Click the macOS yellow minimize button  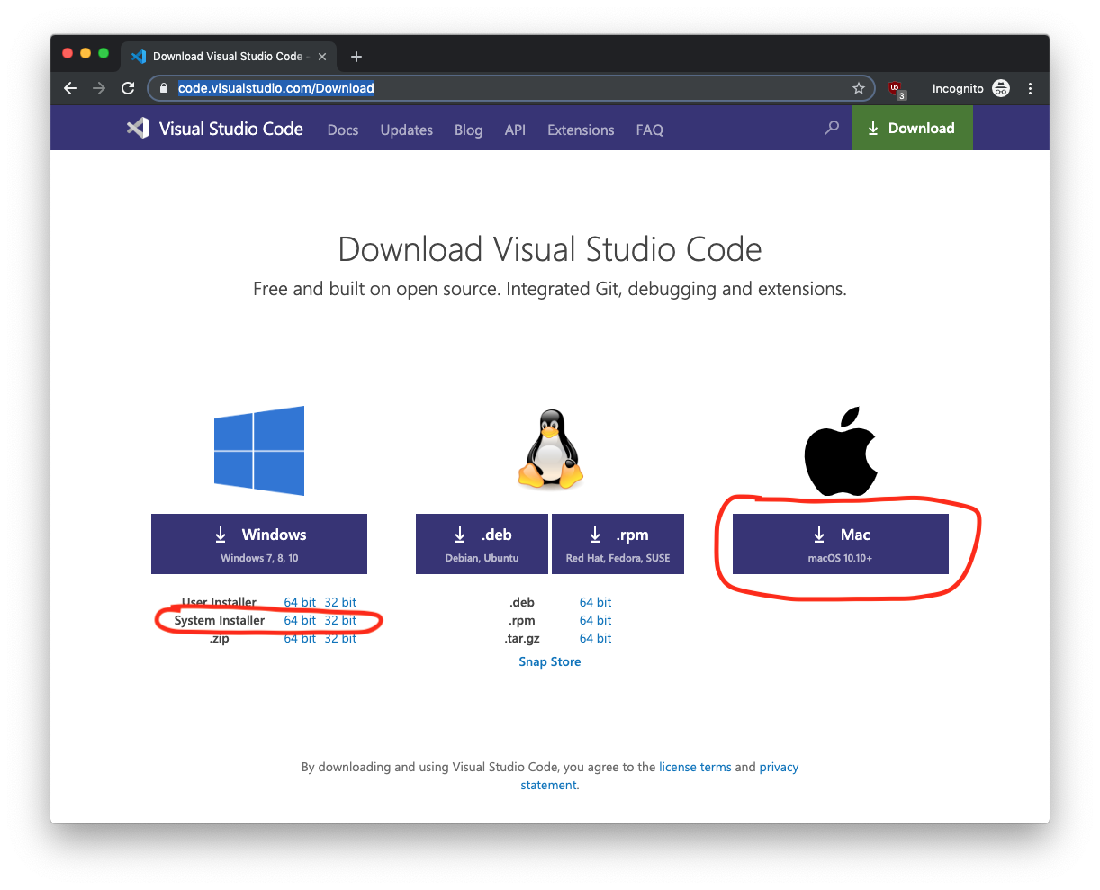(86, 54)
